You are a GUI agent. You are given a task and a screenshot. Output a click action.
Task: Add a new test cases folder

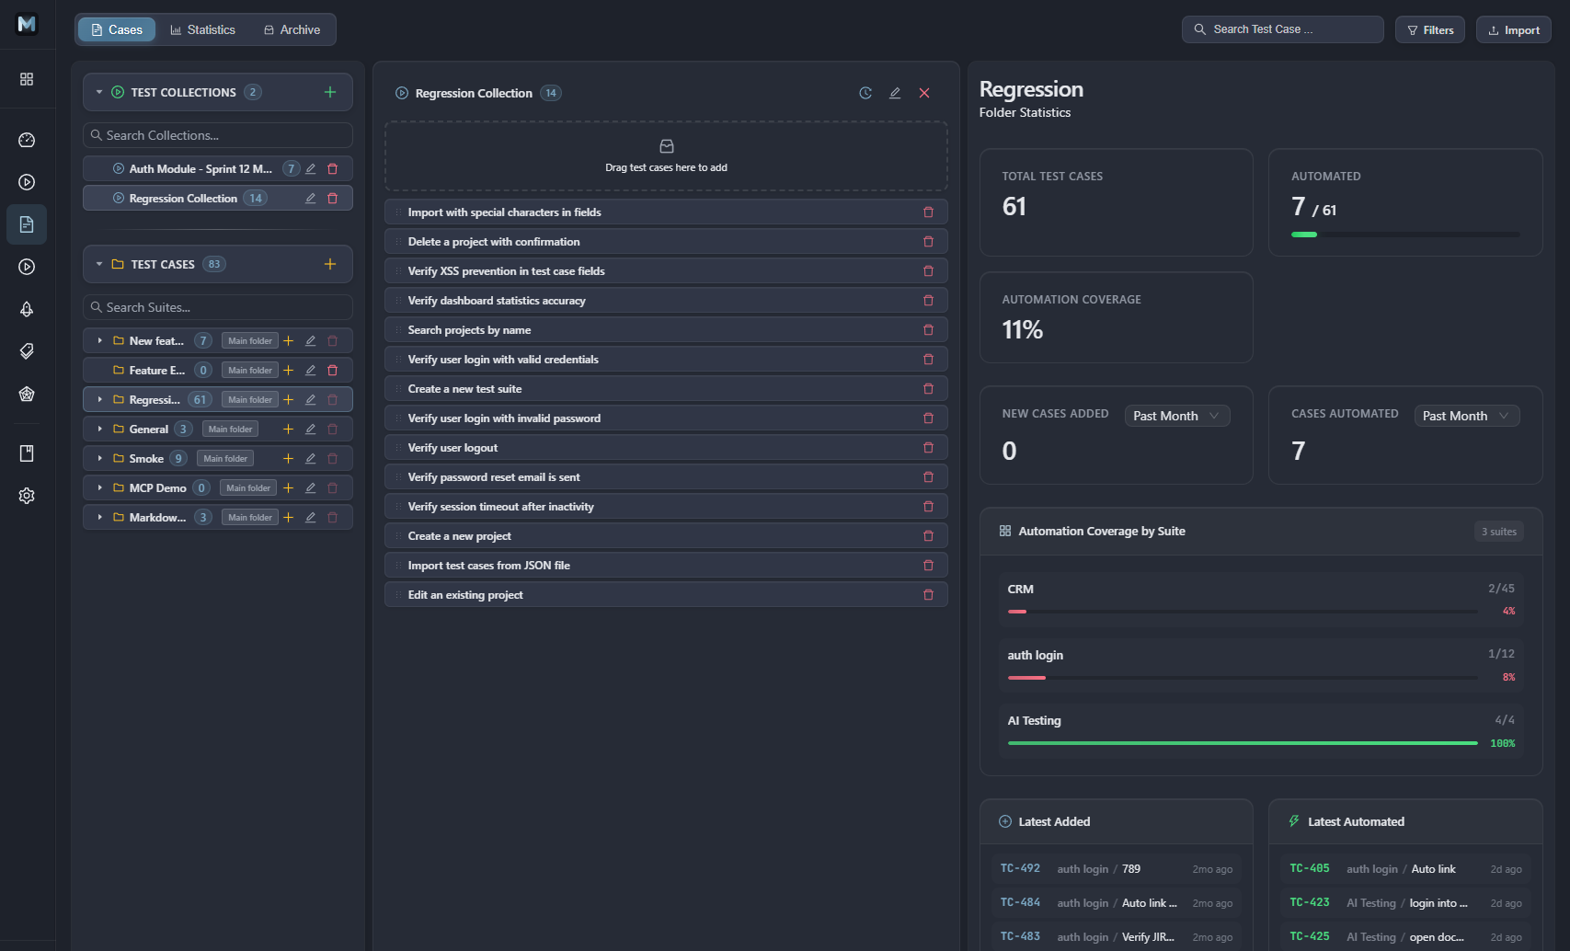[330, 264]
